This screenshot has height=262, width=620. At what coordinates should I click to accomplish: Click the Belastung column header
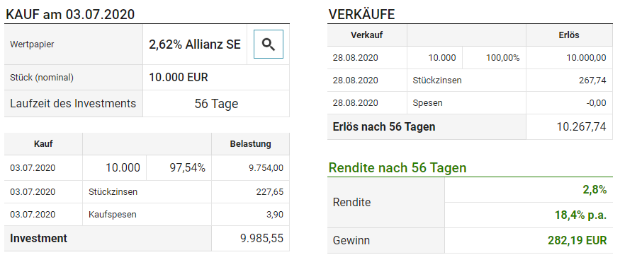[251, 144]
